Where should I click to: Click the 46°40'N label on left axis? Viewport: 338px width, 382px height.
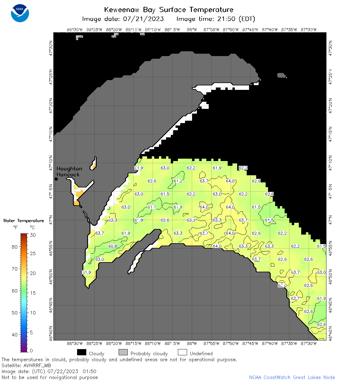tap(51, 333)
